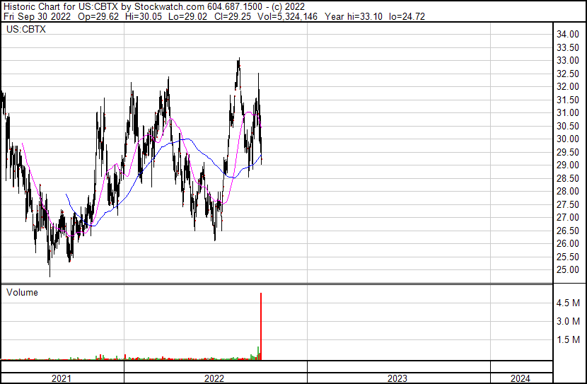The height and width of the screenshot is (384, 587).
Task: Click the 29.00 price axis label
Action: click(x=567, y=165)
